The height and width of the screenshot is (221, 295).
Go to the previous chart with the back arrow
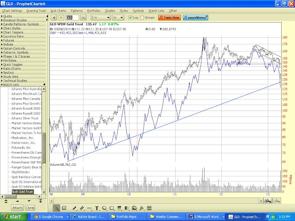(x=54, y=17)
